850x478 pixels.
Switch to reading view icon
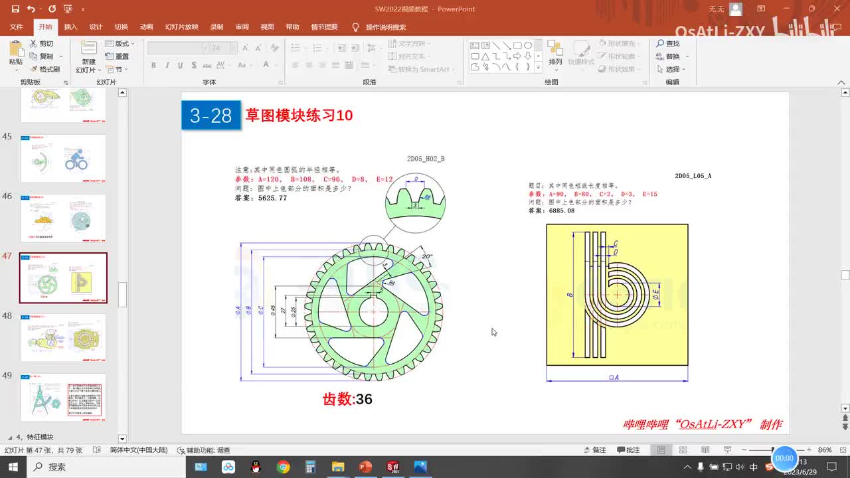(705, 450)
